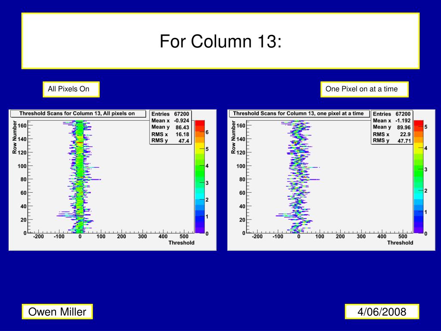The image size is (441, 331).
Task: Click left plot title 'Threshold Scans for Column 13, All pixels on'
Action: click(x=78, y=113)
